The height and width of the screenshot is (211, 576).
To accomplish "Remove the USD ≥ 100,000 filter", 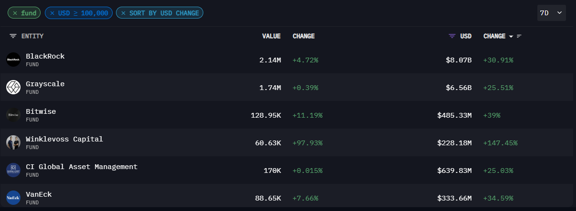I will pos(52,13).
